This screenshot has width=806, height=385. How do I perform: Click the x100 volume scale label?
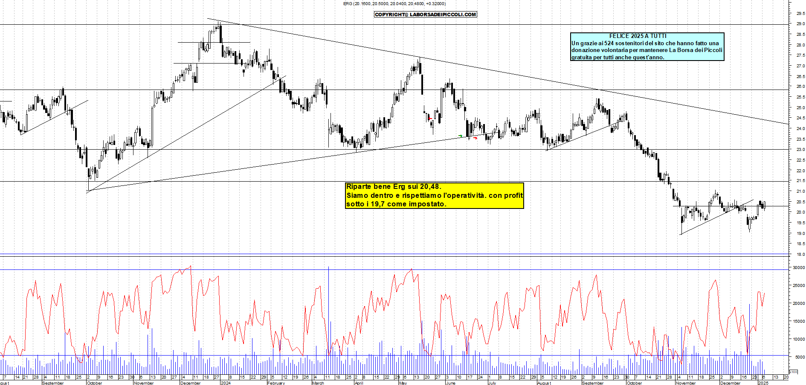pyautogui.click(x=794, y=372)
